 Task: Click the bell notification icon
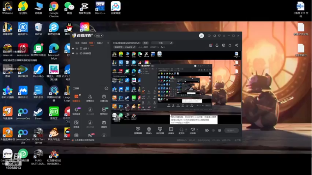coord(230,45)
